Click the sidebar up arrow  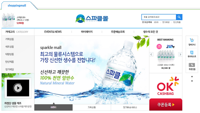tap(192, 76)
